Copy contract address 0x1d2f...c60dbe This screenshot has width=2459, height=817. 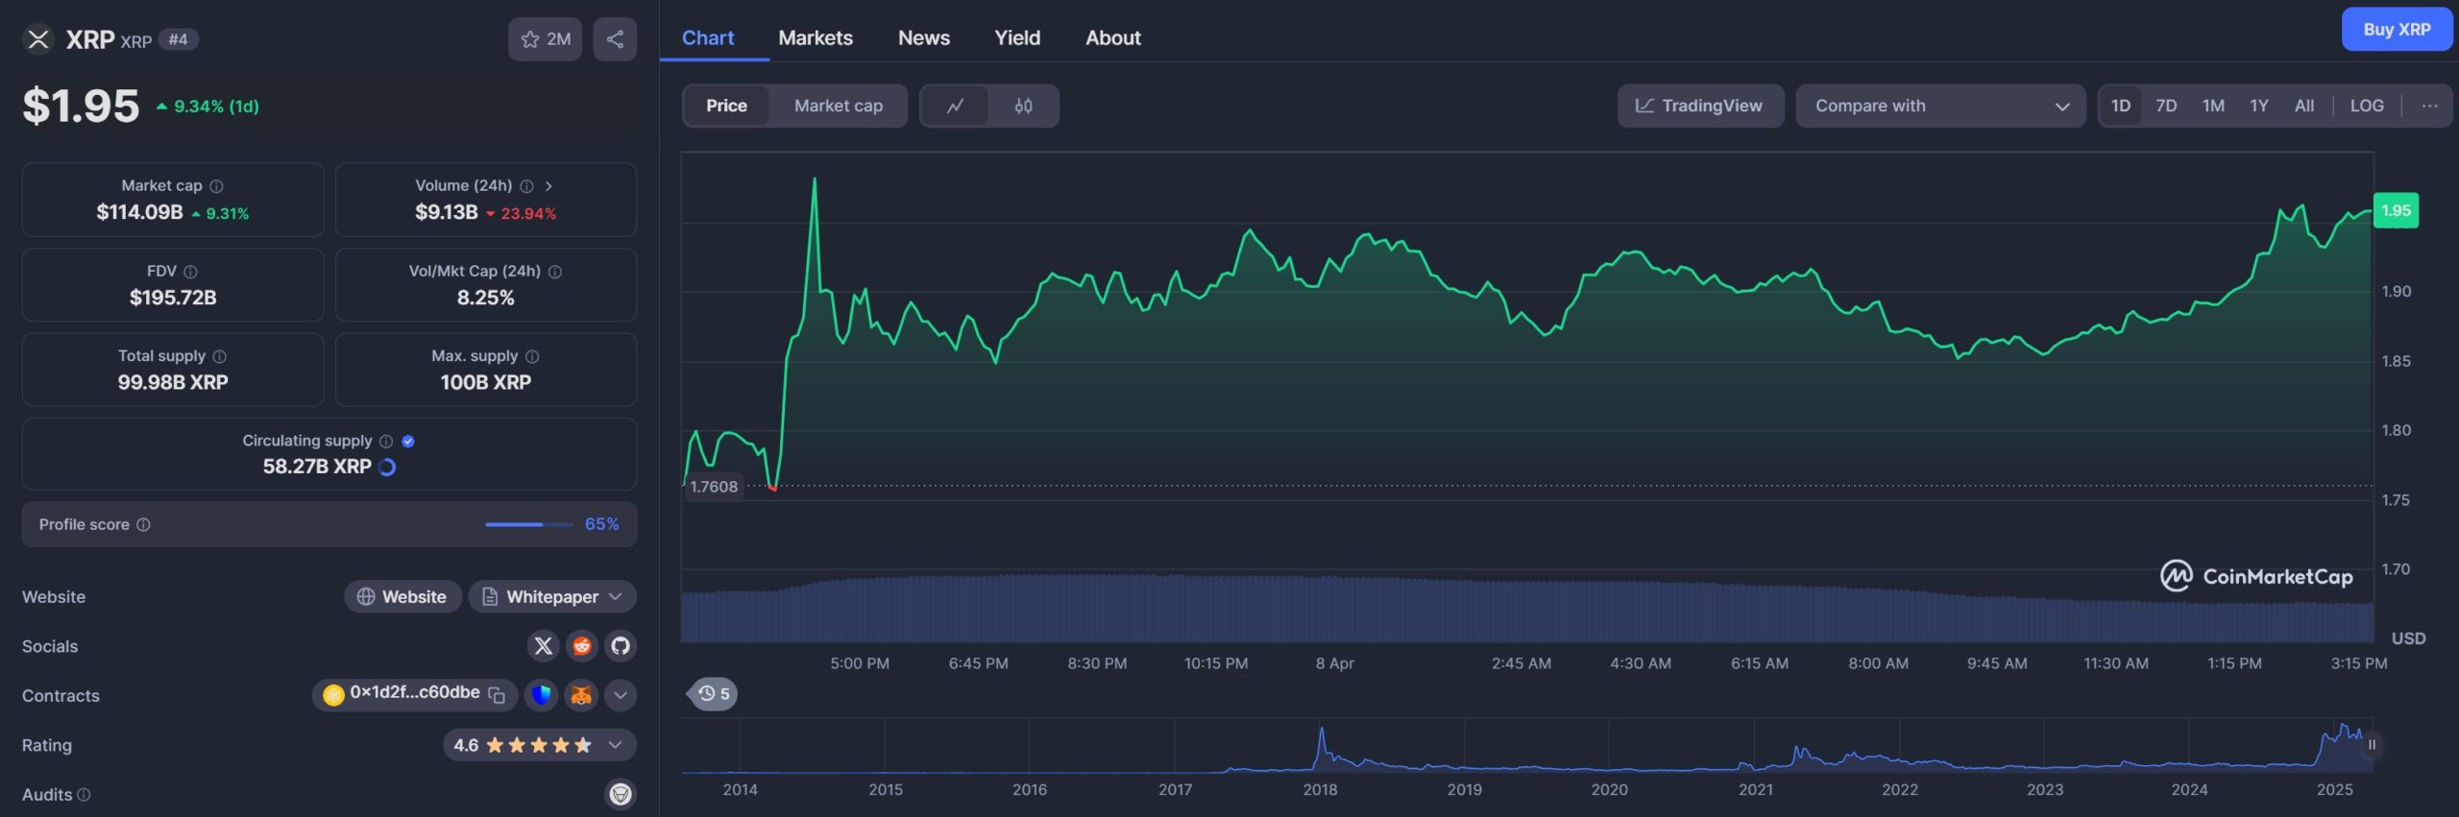[x=497, y=695]
